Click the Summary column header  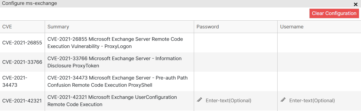[x=58, y=27]
